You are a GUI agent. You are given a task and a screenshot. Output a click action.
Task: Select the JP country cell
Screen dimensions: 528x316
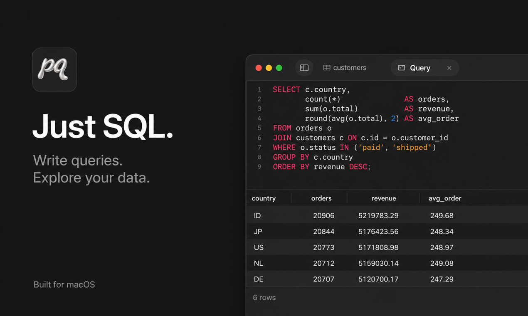(258, 232)
